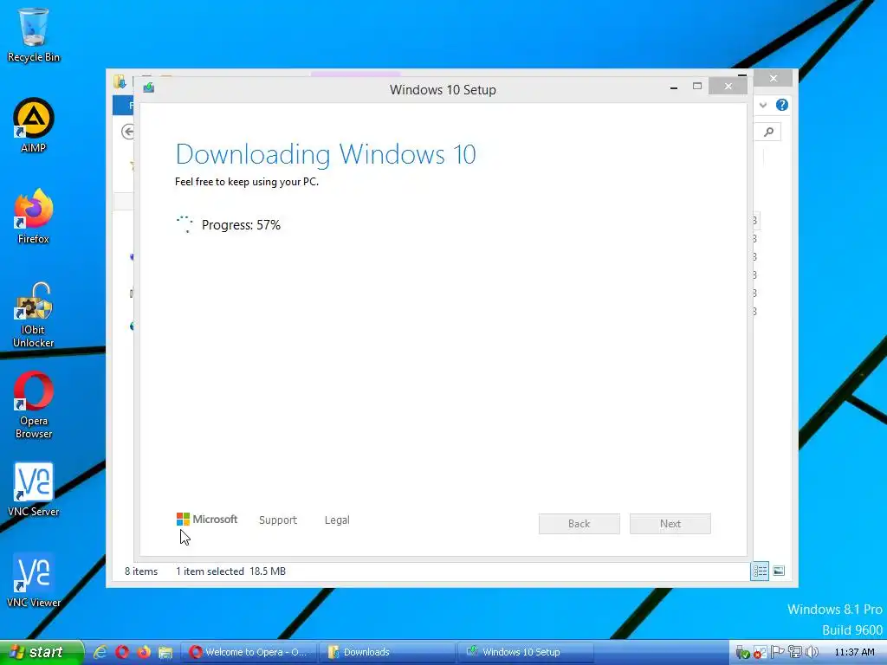Launch Firefox from quick launch
Viewport: 887px width, 665px height.
[144, 652]
